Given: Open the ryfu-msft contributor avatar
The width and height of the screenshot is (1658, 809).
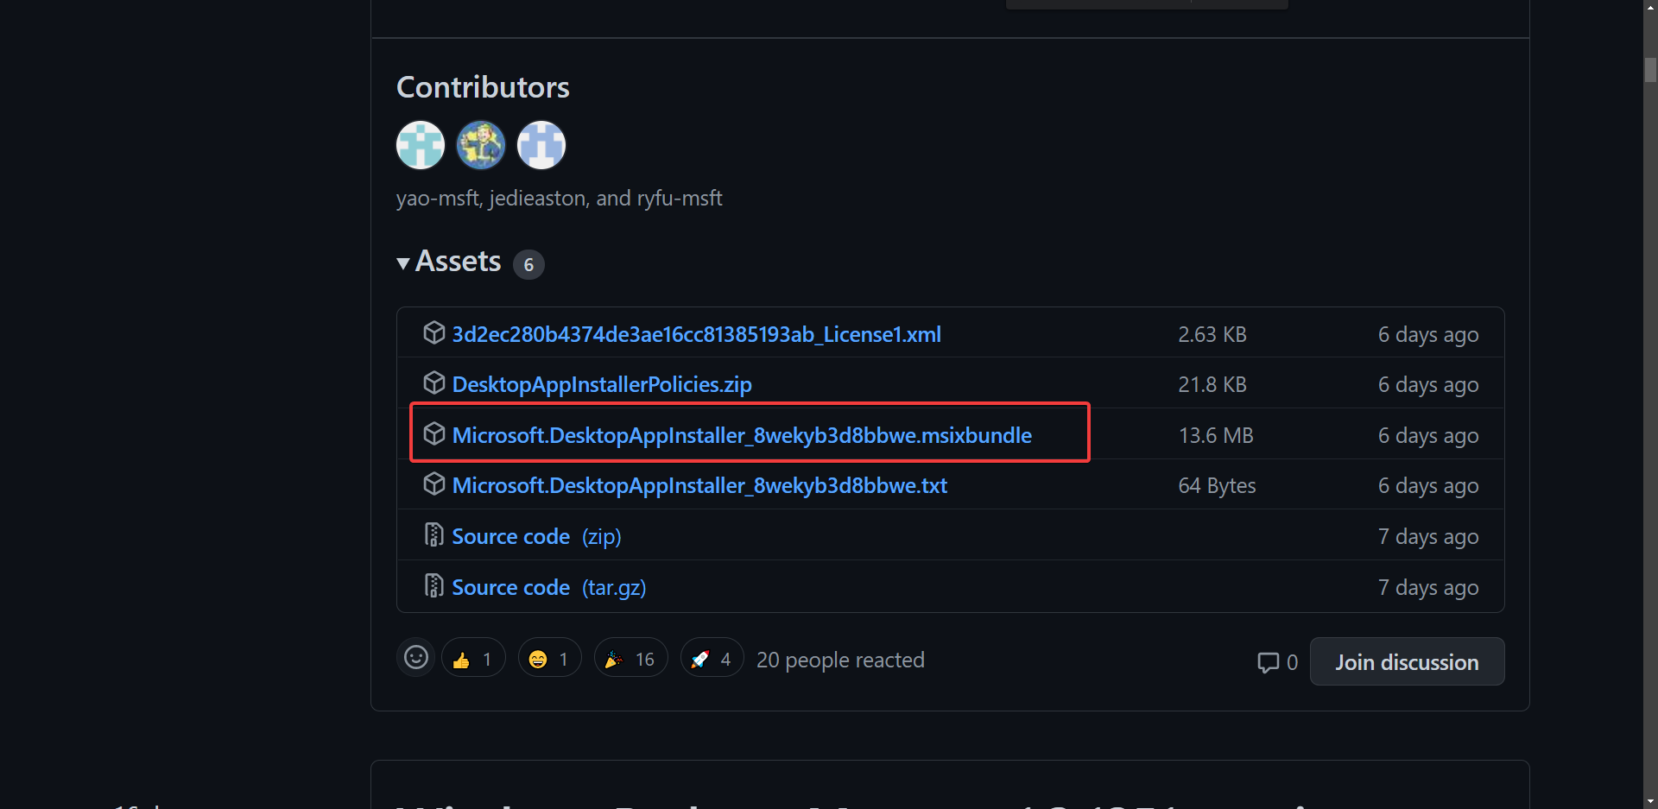Looking at the screenshot, I should coord(541,145).
